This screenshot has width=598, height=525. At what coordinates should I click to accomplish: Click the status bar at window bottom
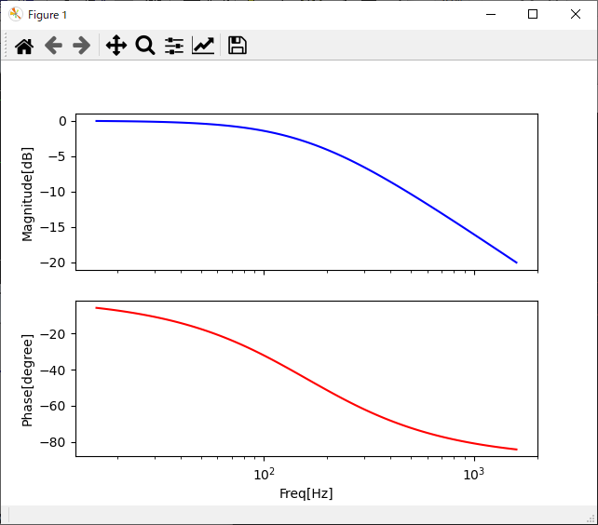point(298,515)
